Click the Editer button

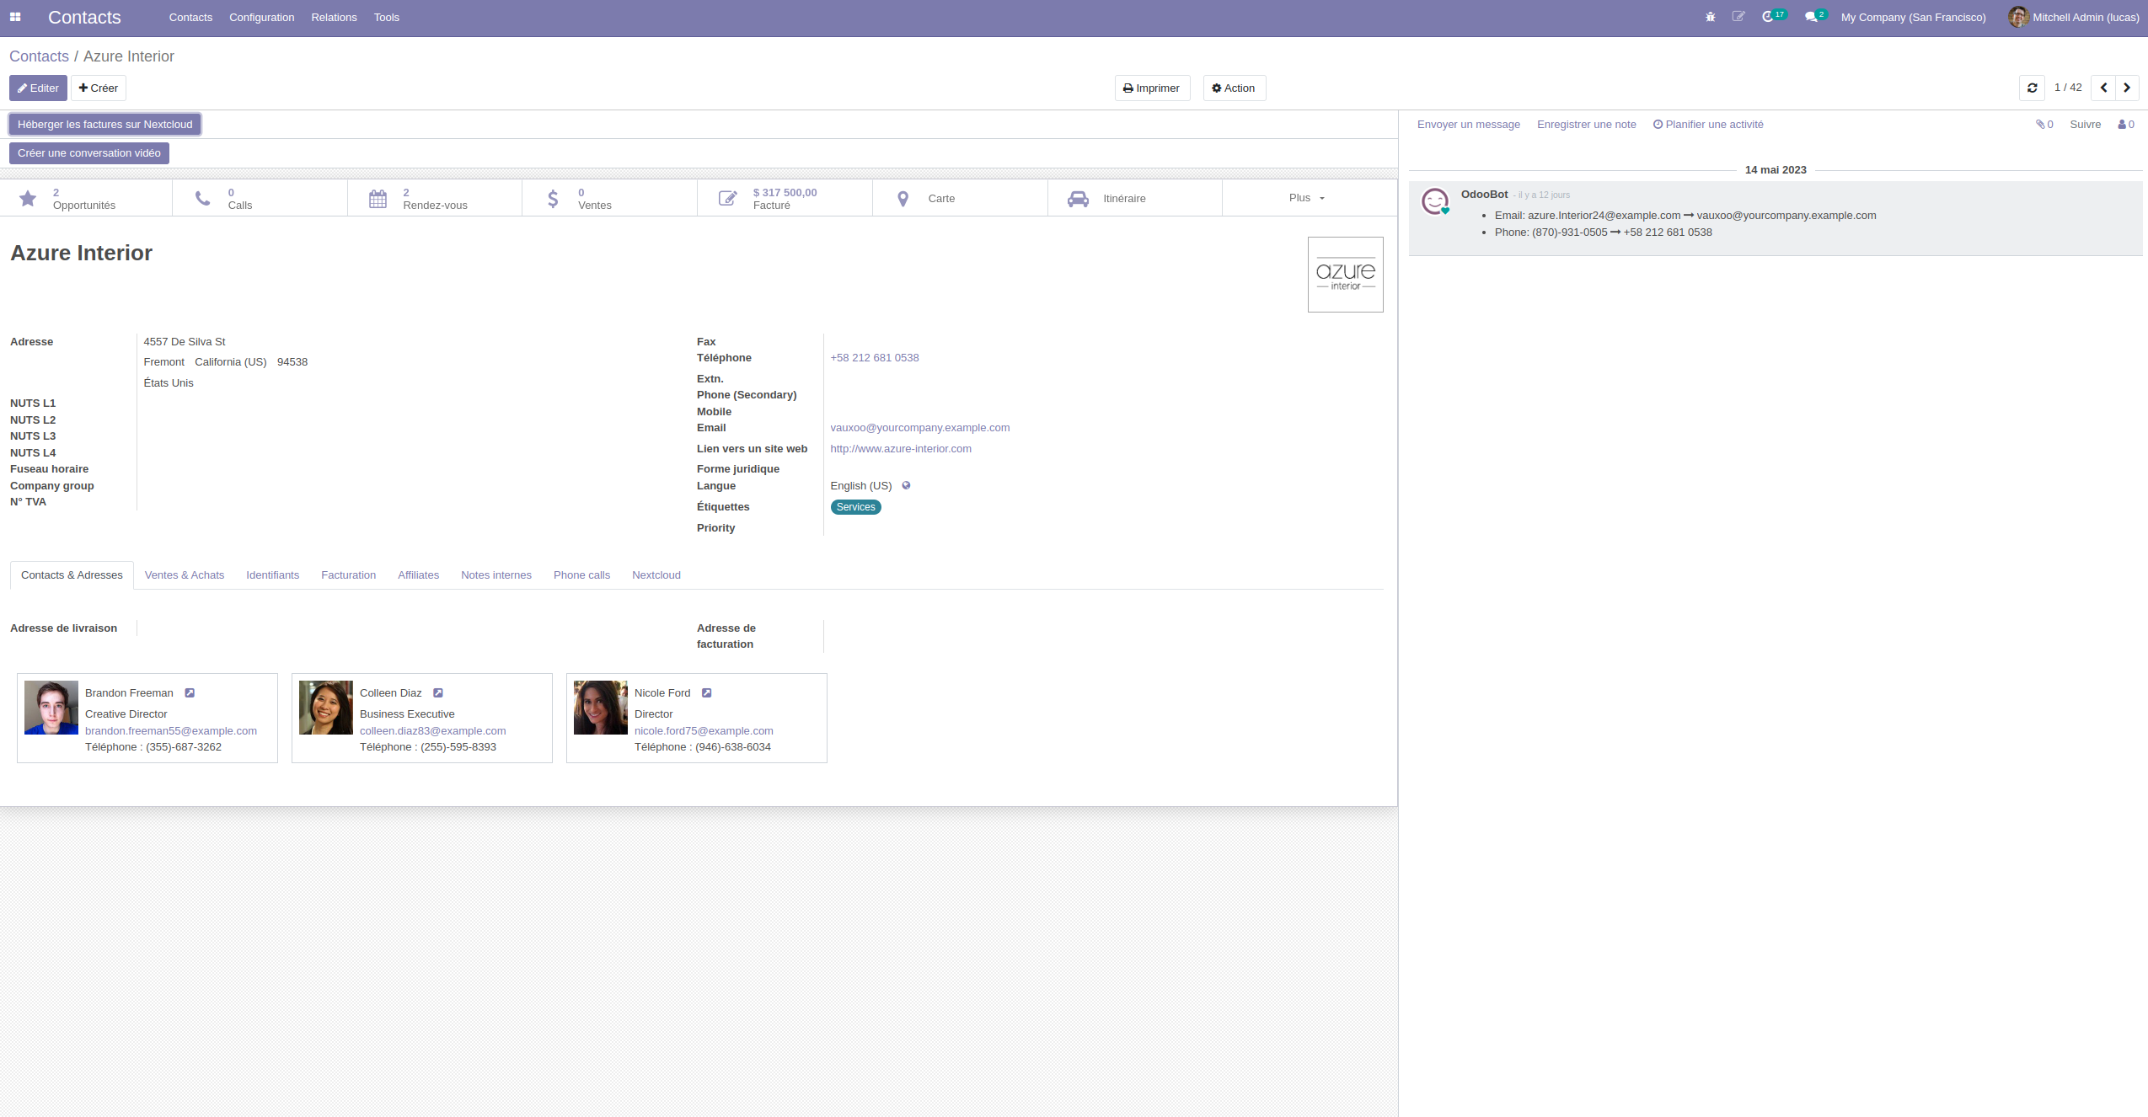coord(38,88)
